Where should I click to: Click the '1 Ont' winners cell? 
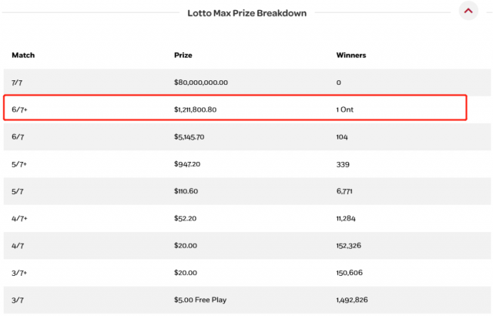345,109
